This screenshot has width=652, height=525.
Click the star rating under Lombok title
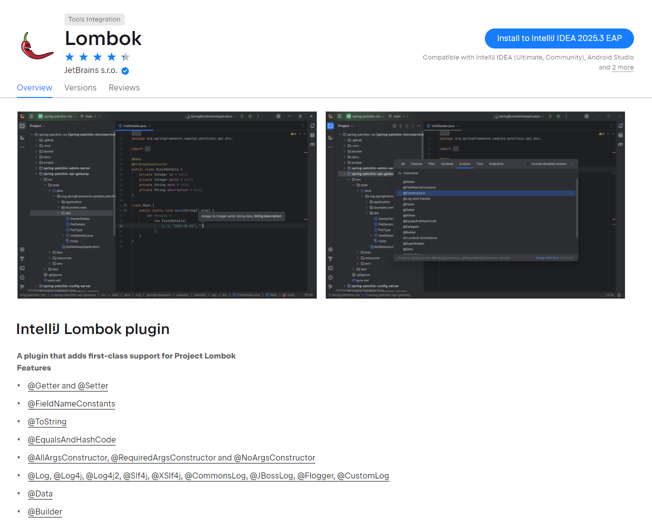(x=98, y=57)
